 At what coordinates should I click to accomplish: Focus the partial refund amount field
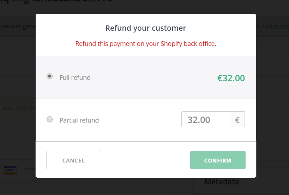[x=206, y=119]
